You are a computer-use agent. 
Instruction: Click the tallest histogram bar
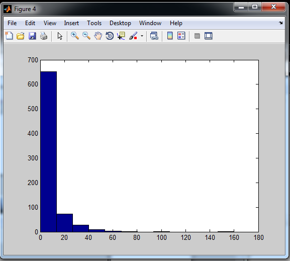(48, 151)
